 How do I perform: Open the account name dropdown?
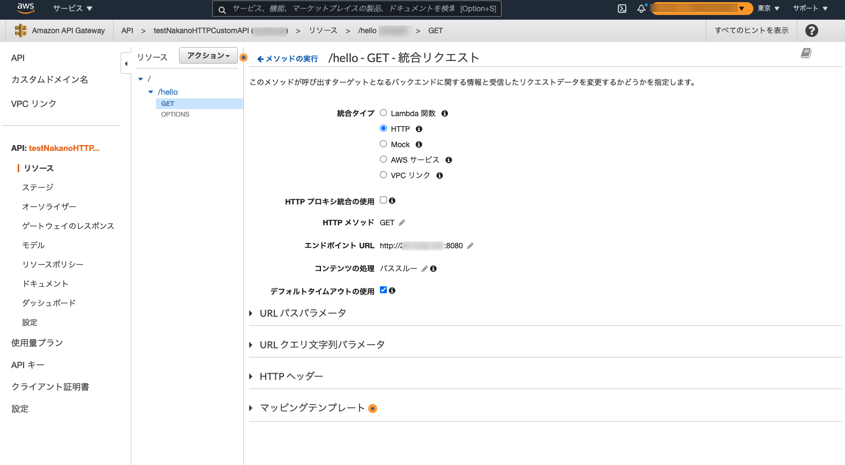(702, 9)
